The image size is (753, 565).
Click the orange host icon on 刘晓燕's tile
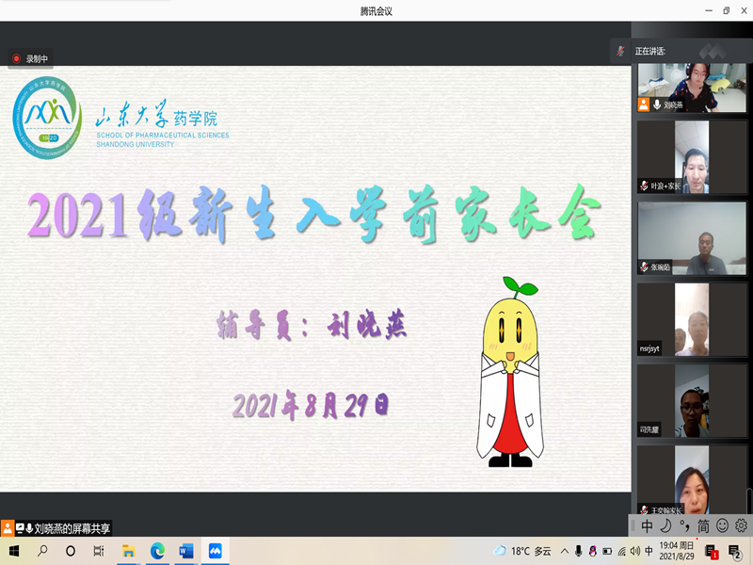pos(644,105)
